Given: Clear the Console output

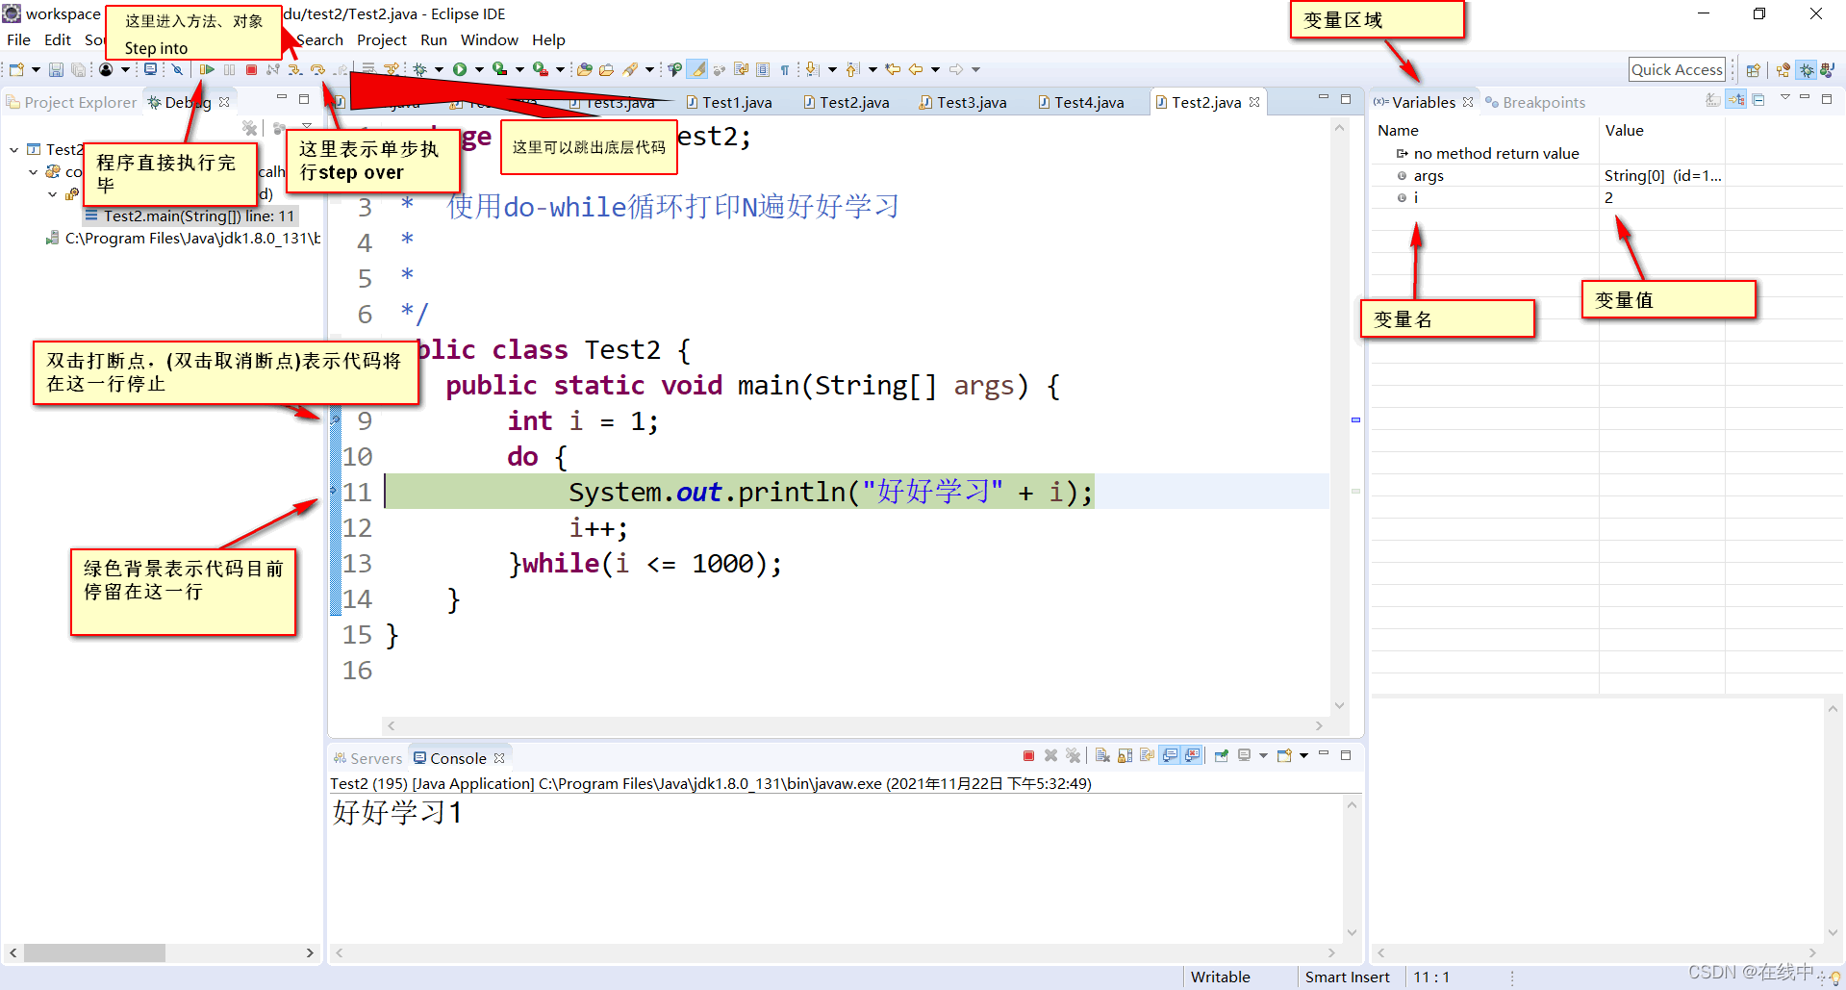Looking at the screenshot, I should pos(1100,756).
